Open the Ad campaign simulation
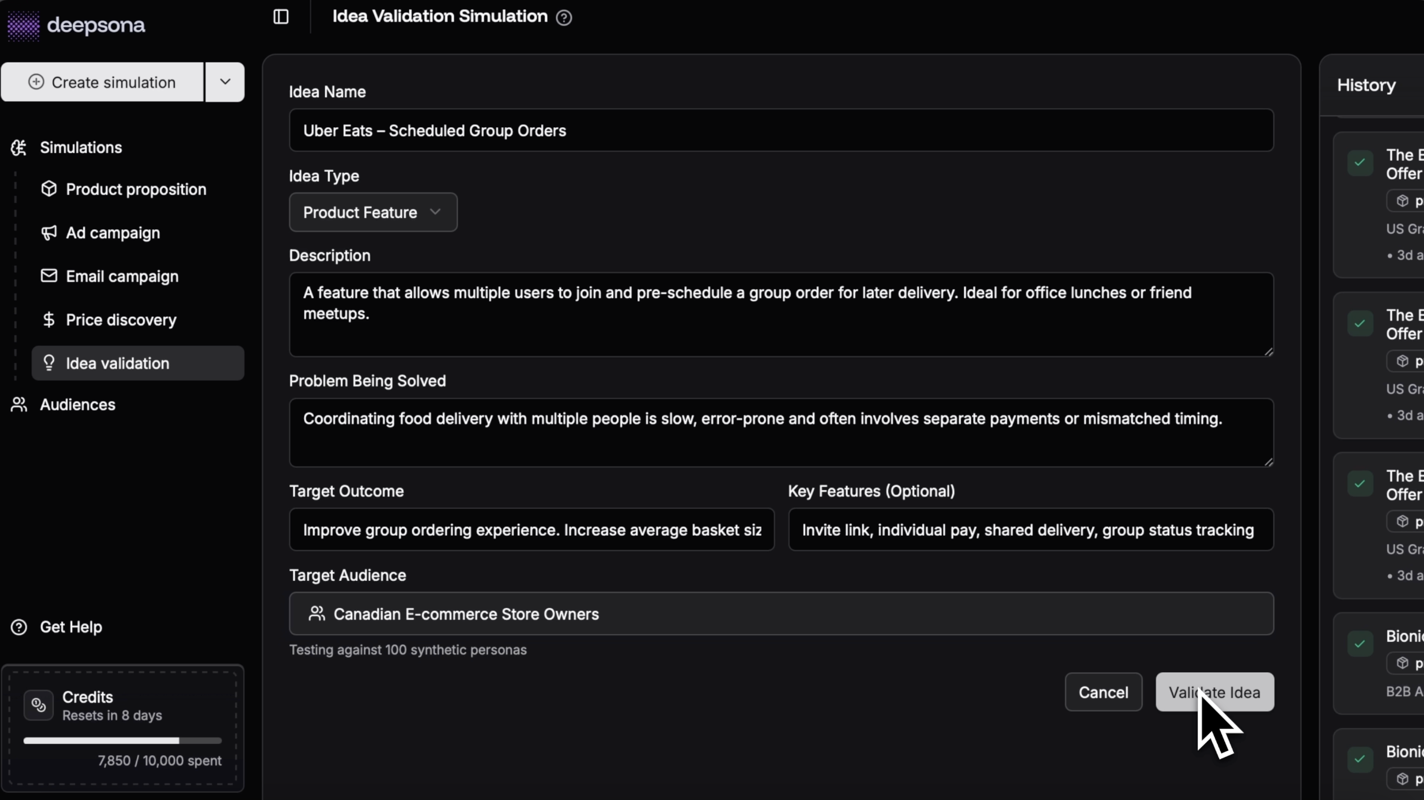 coord(113,233)
